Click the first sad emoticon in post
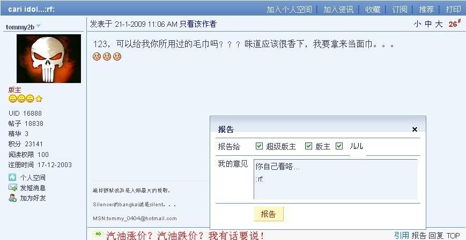466x240 pixels. click(x=97, y=56)
